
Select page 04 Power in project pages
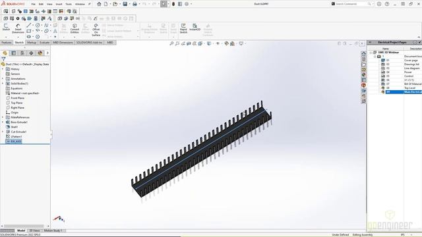pos(401,72)
